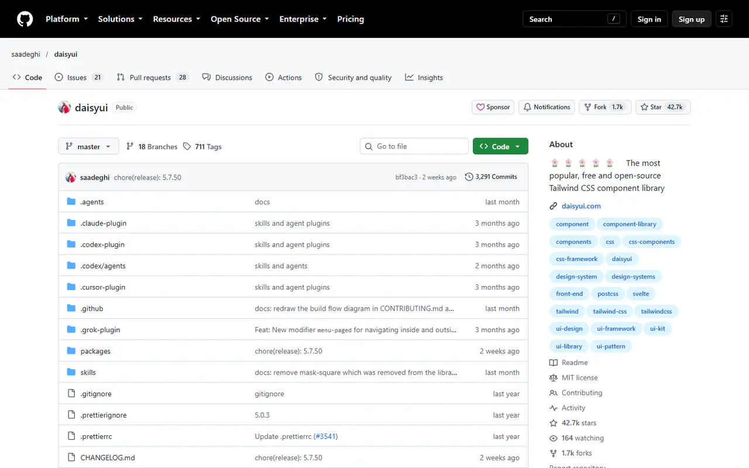This screenshot has height=468, width=749.
Task: Click the Go to file input
Action: pos(414,146)
